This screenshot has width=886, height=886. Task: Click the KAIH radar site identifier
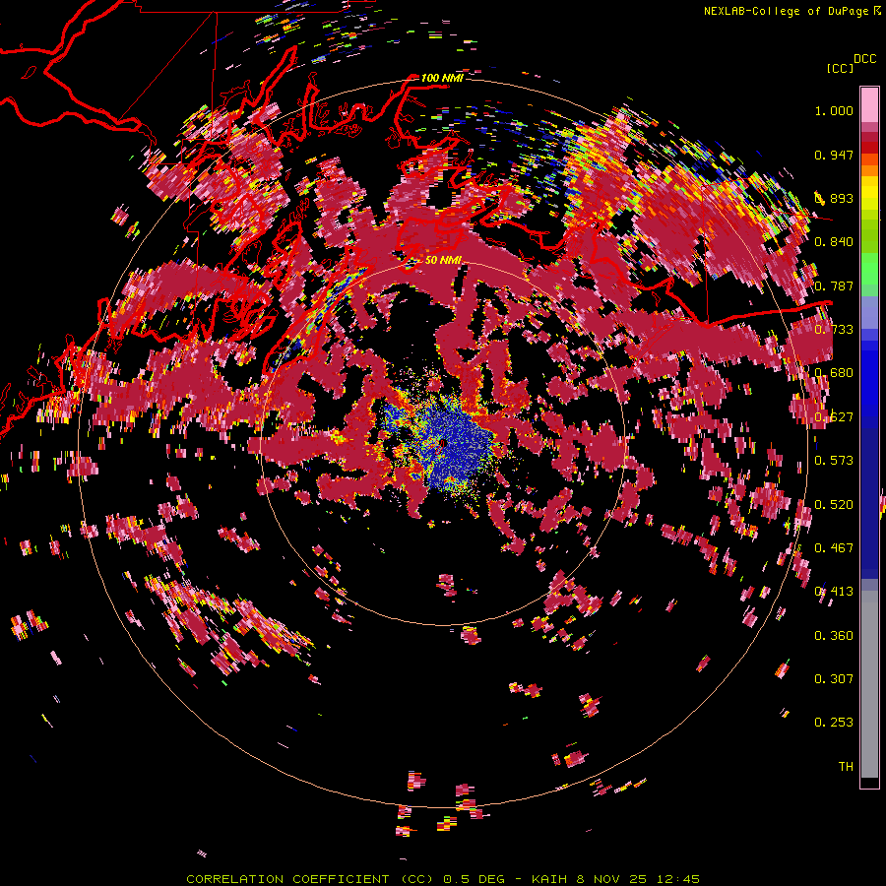(x=550, y=879)
